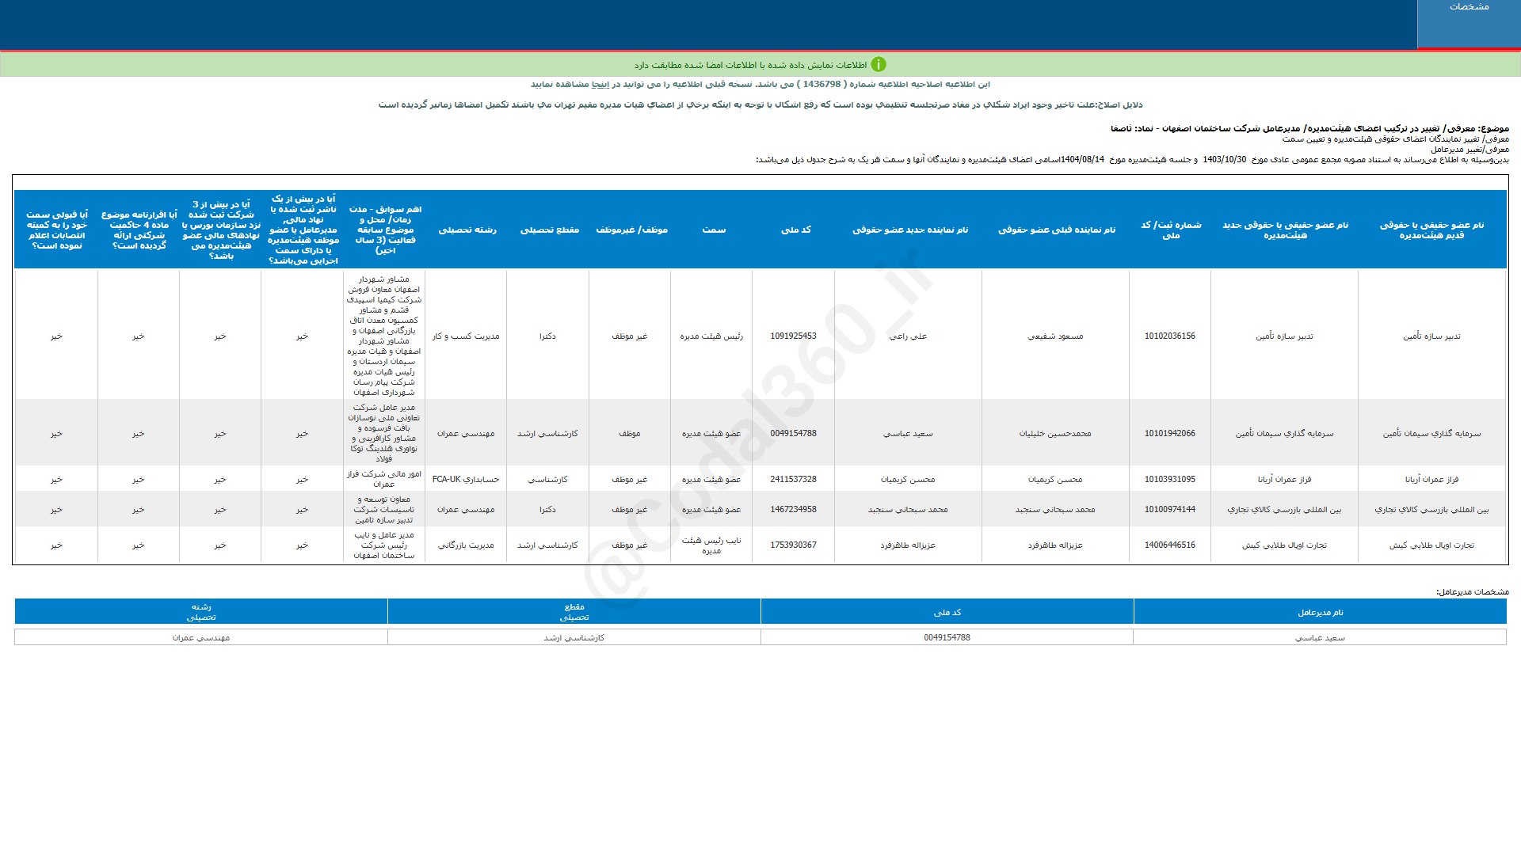Viewport: 1521px width, 855px height.
Task: Click CEO national code 0049154788 in bottom table
Action: pos(947,638)
